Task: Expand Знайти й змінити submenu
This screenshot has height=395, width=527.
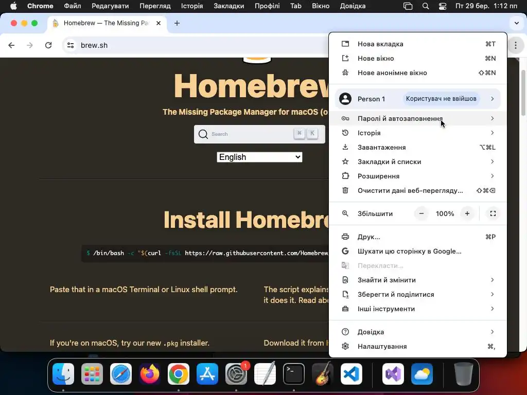Action: coord(418,280)
